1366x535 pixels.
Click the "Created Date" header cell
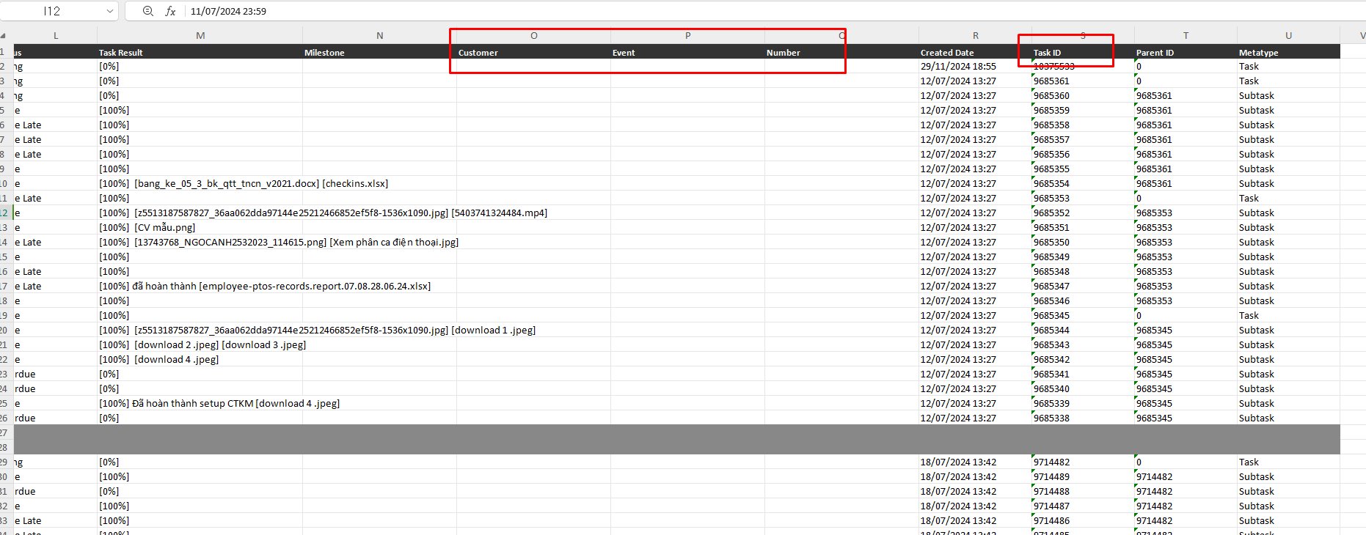976,52
